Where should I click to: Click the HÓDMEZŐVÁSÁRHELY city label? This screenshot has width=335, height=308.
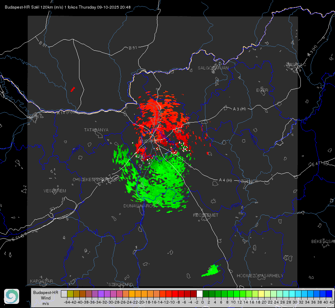(260, 276)
